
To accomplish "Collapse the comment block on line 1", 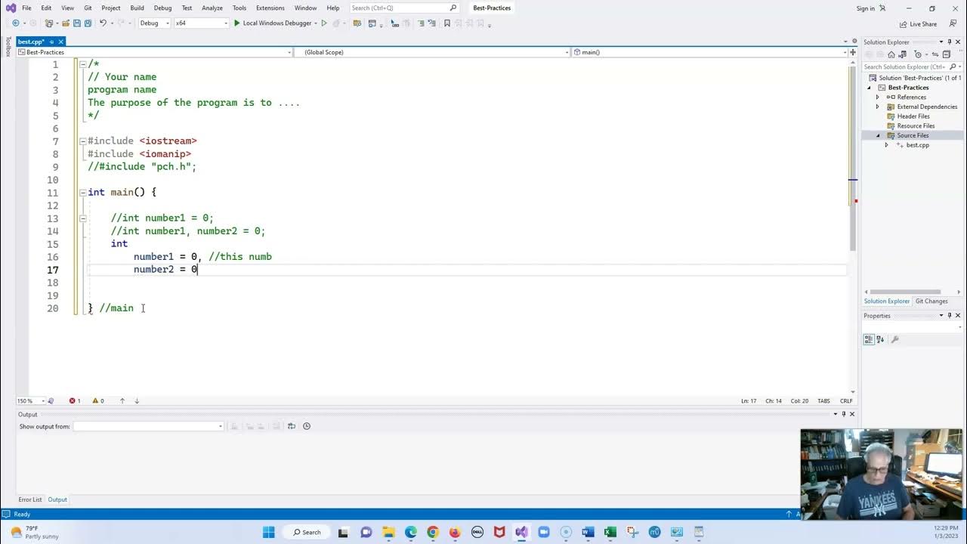I will point(83,64).
